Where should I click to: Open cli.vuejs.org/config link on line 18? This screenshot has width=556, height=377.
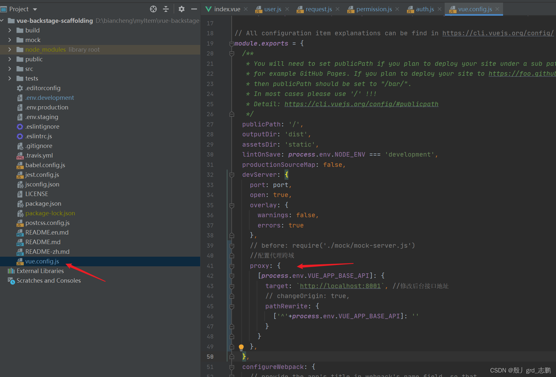point(498,33)
